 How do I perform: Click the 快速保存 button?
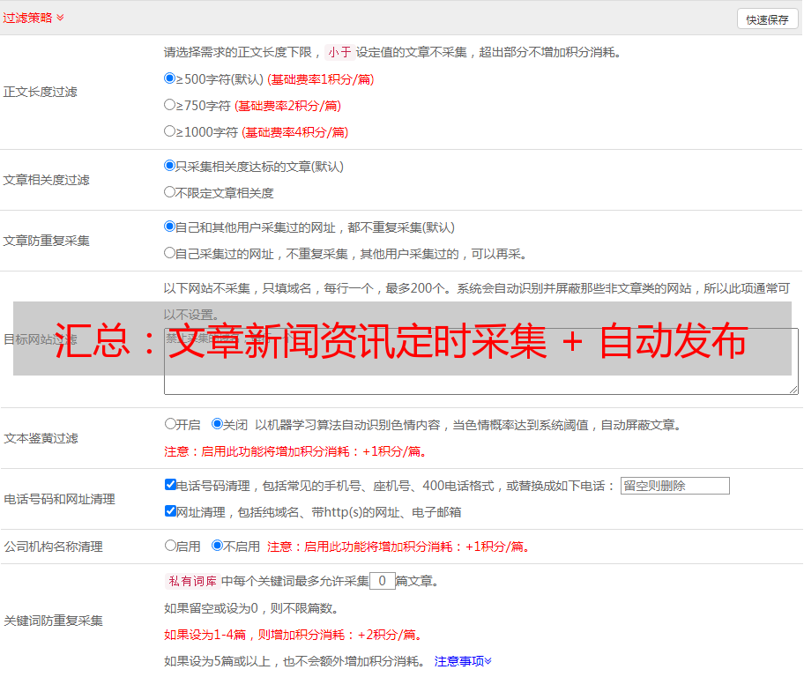(766, 19)
